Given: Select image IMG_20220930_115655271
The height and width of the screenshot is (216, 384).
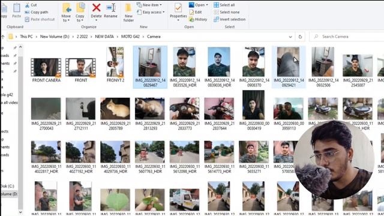Looking at the screenshot, I should 254,157.
